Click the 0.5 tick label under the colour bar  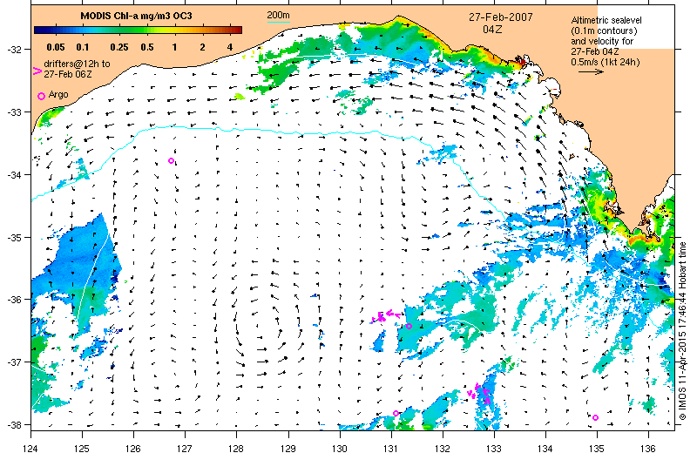click(x=147, y=47)
